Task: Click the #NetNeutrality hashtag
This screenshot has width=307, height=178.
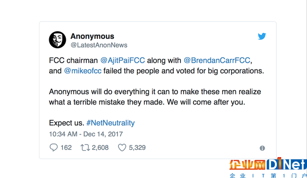Action: click(x=111, y=123)
